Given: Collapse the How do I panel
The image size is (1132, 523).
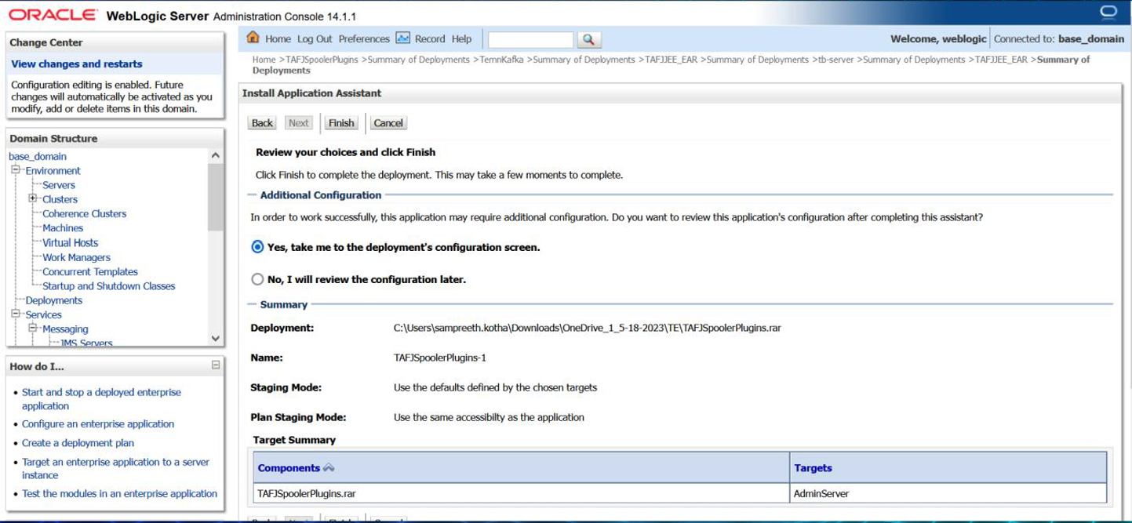Looking at the screenshot, I should pyautogui.click(x=216, y=365).
